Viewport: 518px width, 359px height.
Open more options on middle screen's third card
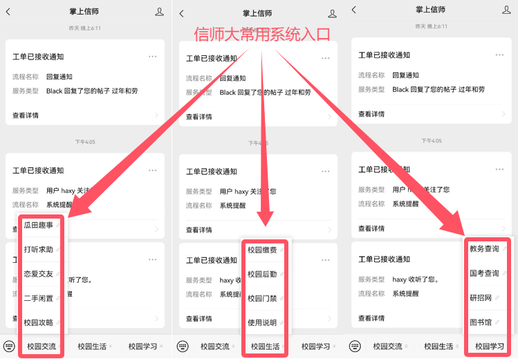click(326, 260)
